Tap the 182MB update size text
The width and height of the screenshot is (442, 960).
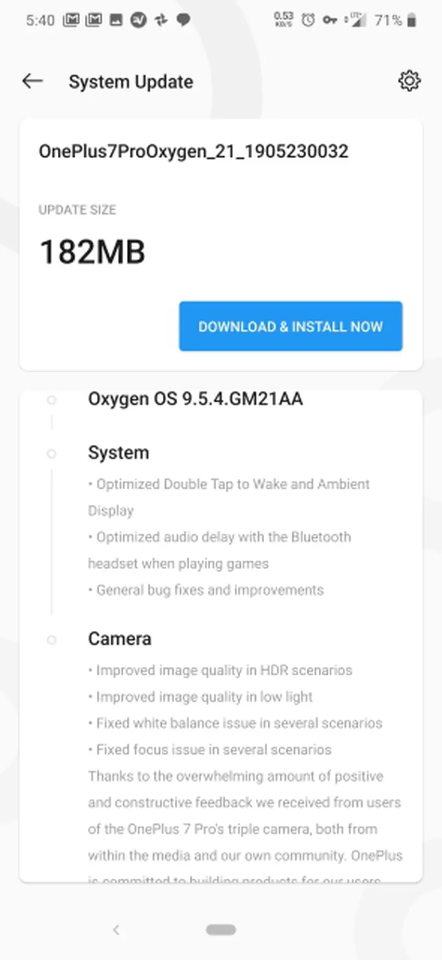pos(92,252)
